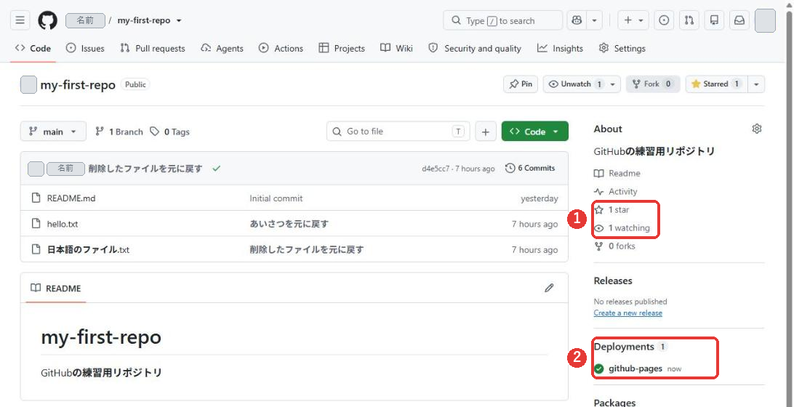Open the Initial commit message link
Viewport: 794px width, 407px height.
[x=276, y=198]
